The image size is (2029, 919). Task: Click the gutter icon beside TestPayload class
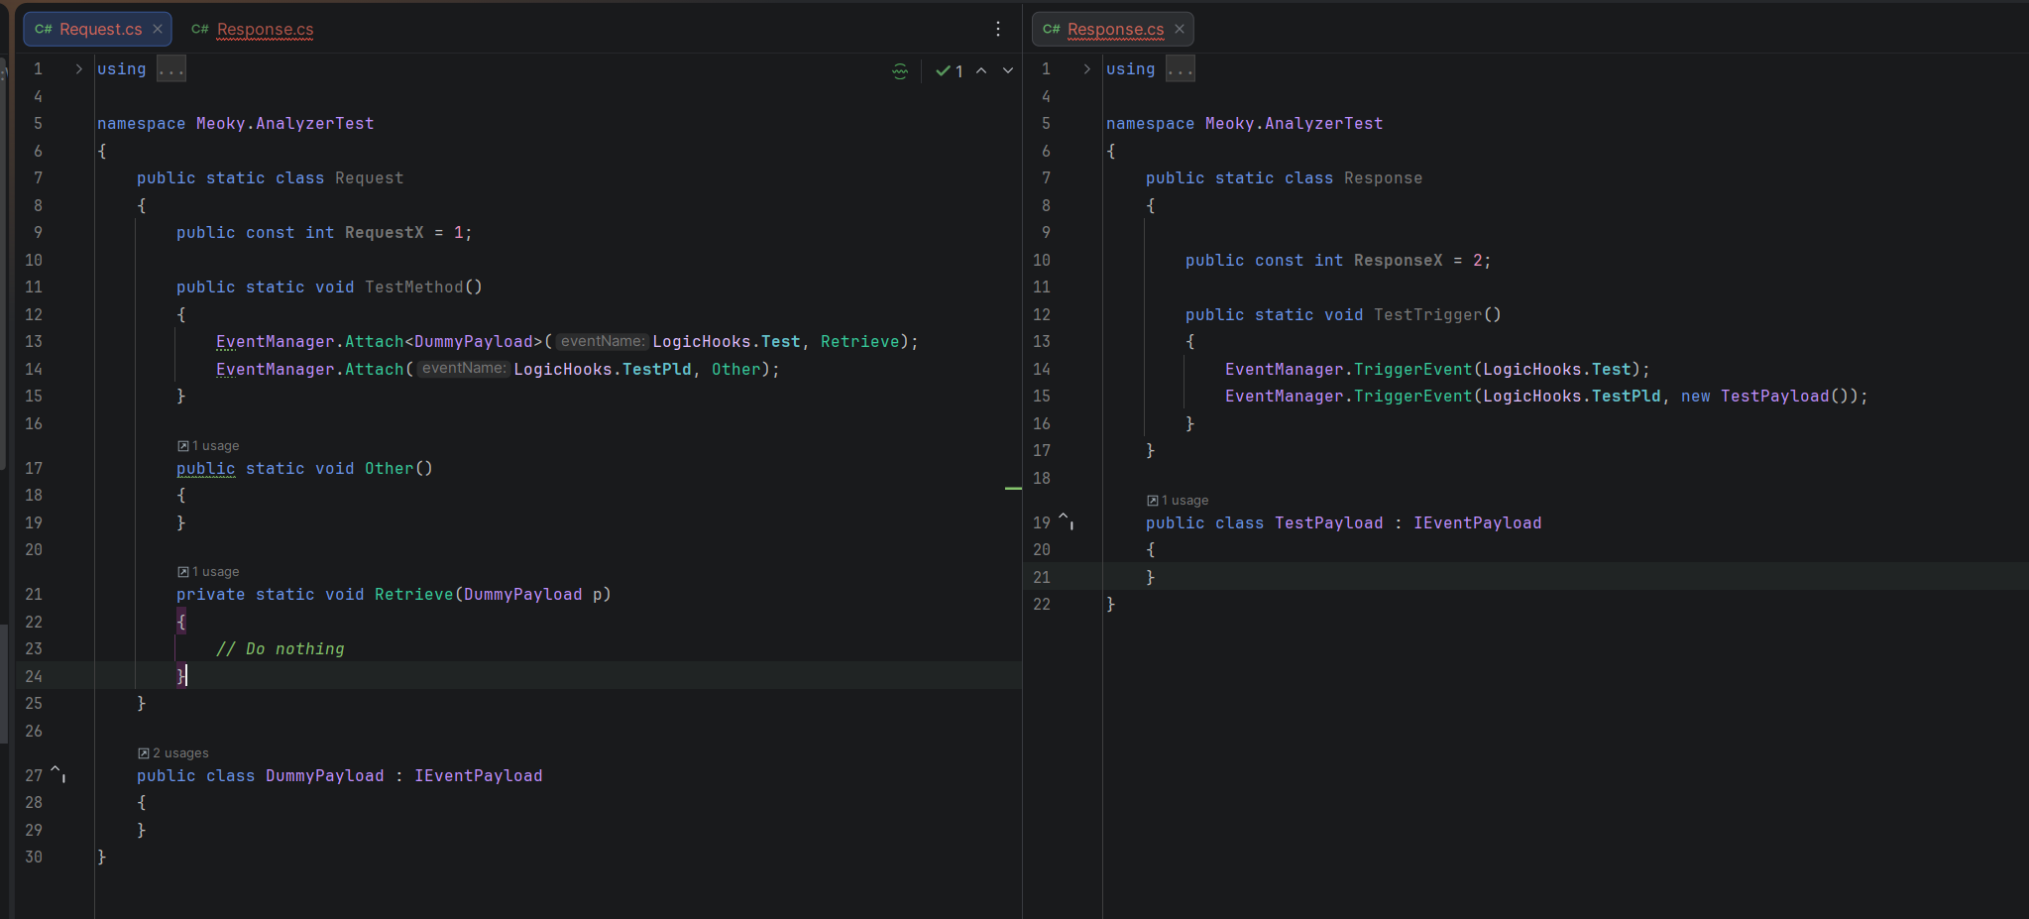(1067, 520)
